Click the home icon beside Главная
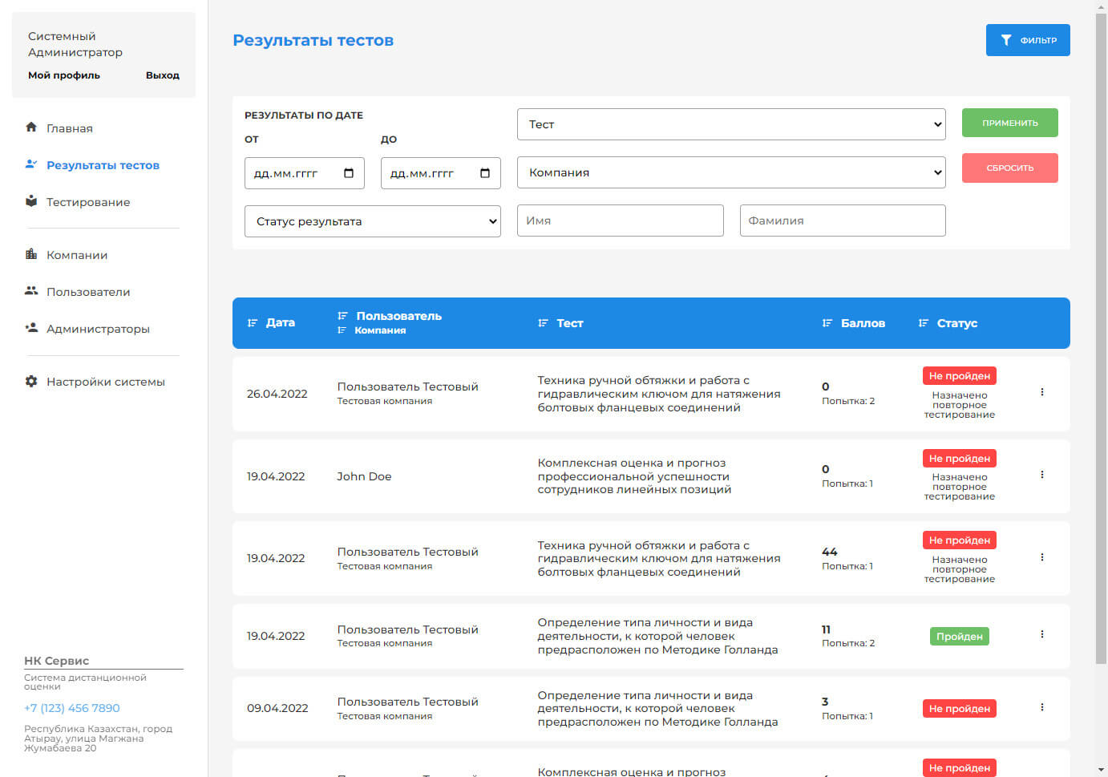The width and height of the screenshot is (1108, 777). coord(31,127)
